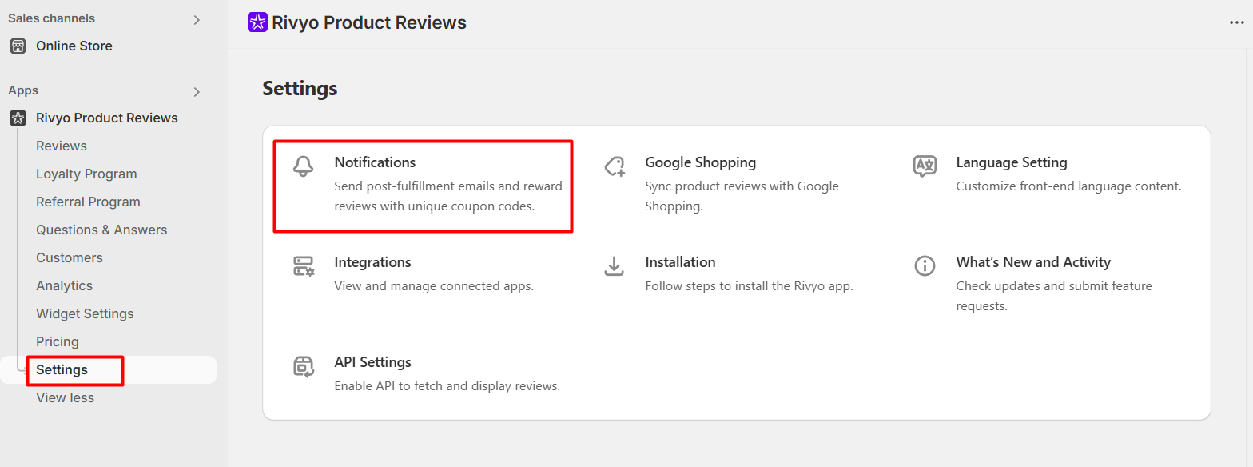Image resolution: width=1253 pixels, height=467 pixels.
Task: Click the Notifications bell icon
Action: click(x=303, y=166)
